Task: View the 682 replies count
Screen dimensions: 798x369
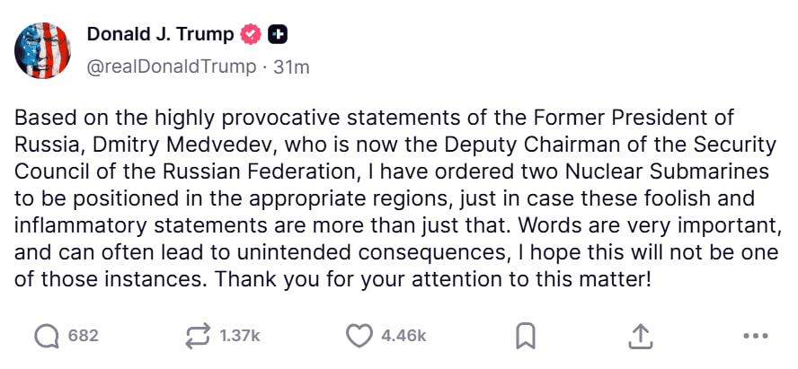Action: pos(83,336)
